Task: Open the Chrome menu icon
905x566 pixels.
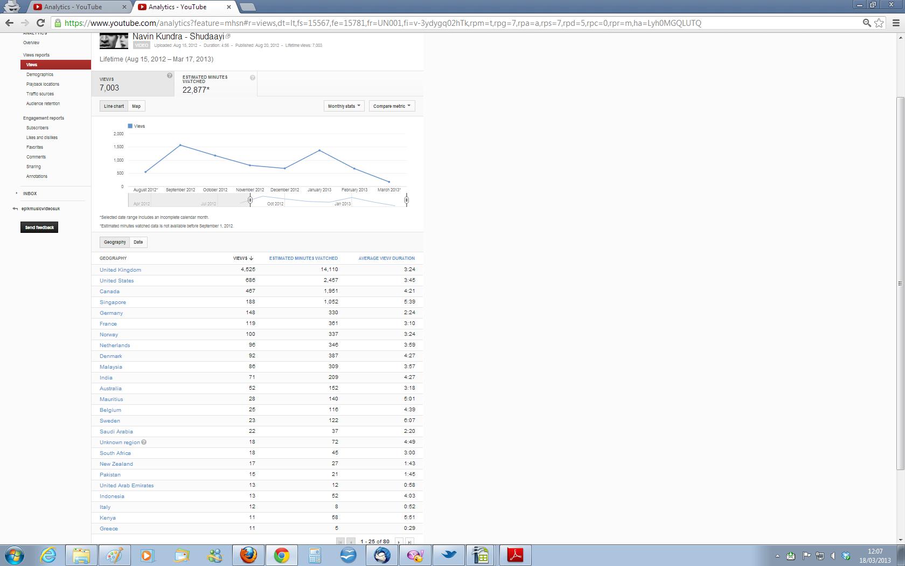Action: click(896, 23)
